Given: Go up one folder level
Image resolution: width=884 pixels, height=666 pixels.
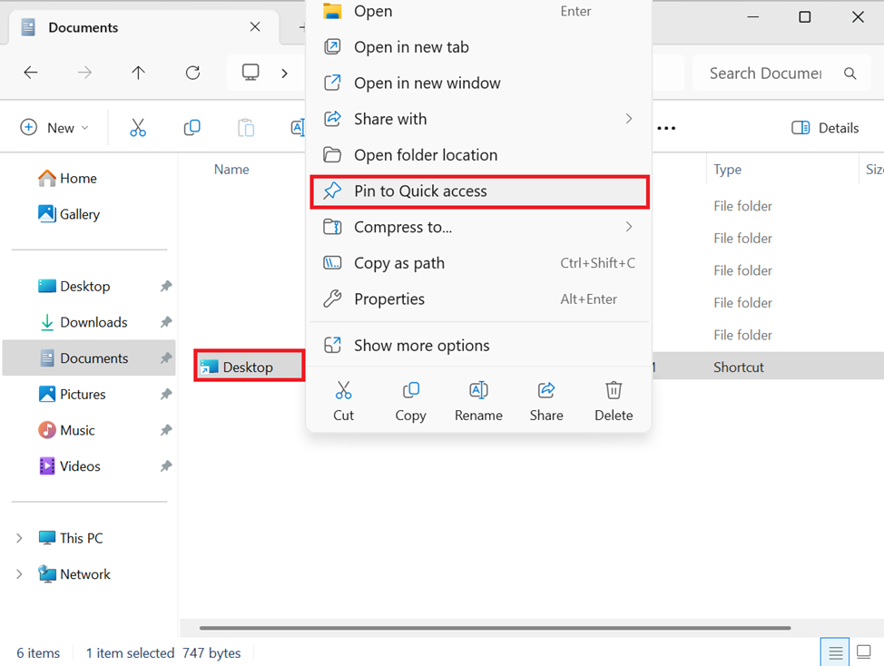Looking at the screenshot, I should [x=138, y=73].
